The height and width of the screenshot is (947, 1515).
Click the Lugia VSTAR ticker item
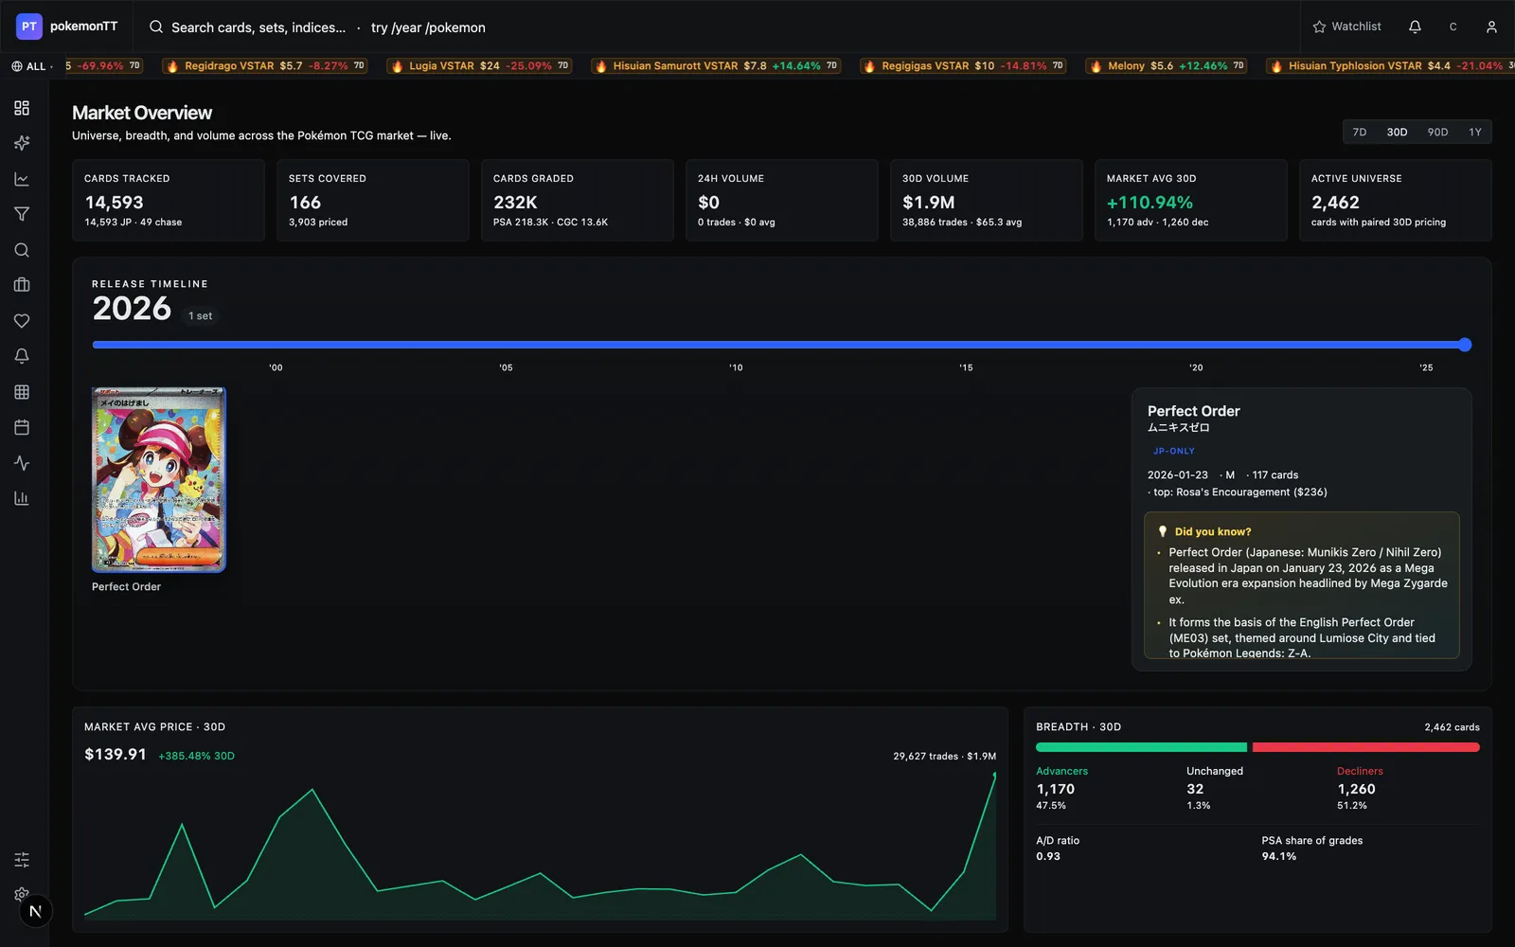click(479, 66)
